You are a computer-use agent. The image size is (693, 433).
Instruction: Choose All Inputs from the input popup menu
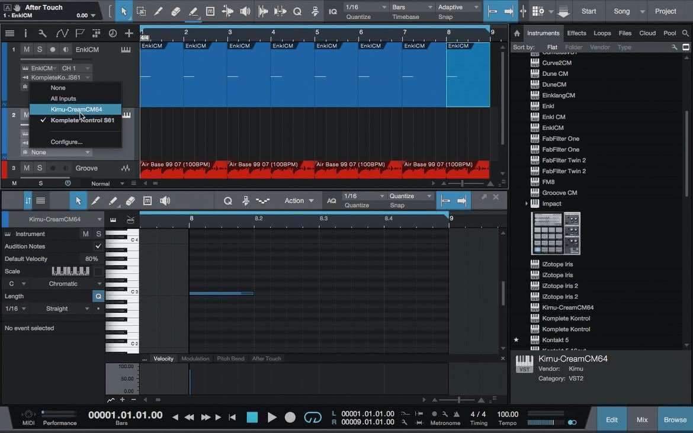pos(76,98)
